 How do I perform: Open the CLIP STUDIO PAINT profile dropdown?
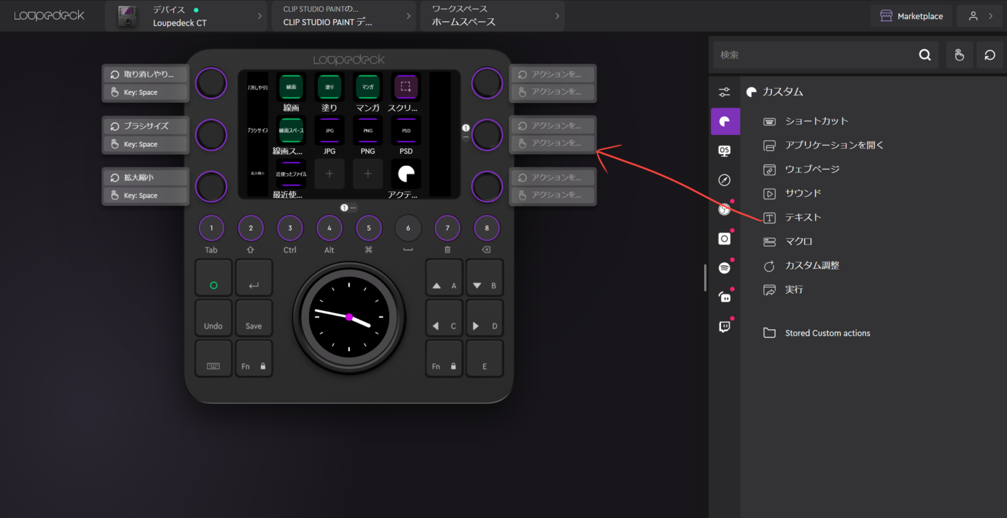[x=343, y=16]
